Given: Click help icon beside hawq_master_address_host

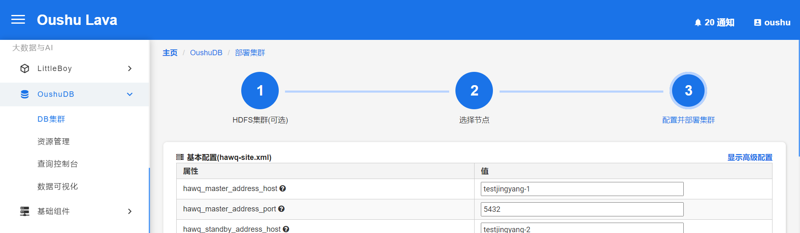Looking at the screenshot, I should [282, 189].
